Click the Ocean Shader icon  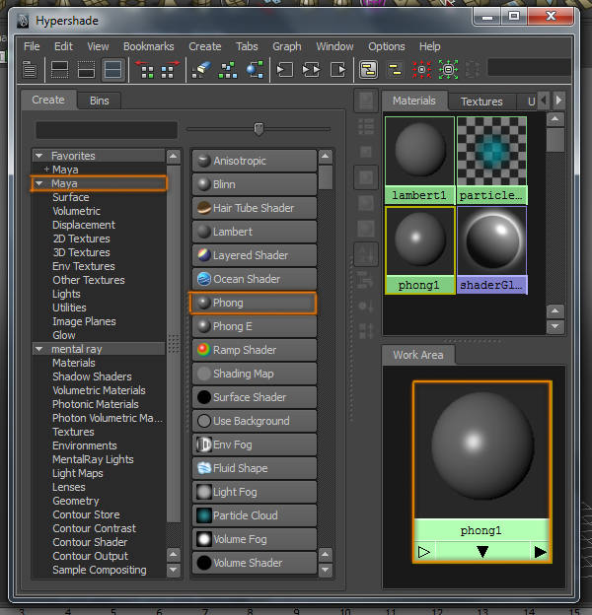tap(203, 279)
